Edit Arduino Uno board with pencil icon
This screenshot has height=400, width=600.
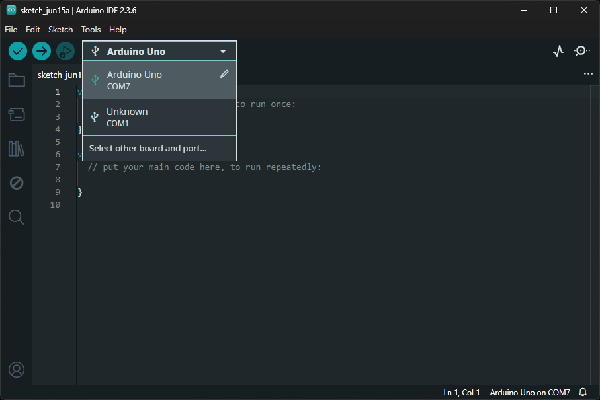coord(224,74)
